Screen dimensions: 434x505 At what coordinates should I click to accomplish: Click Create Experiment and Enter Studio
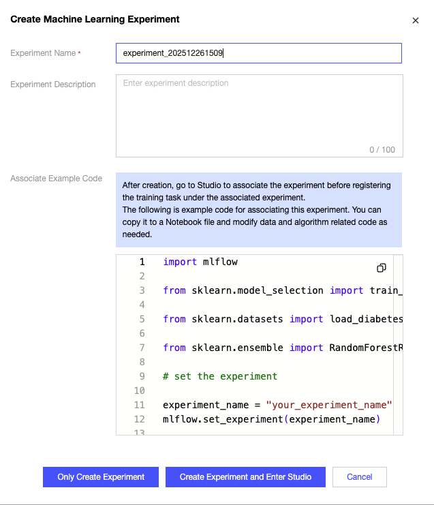245,477
